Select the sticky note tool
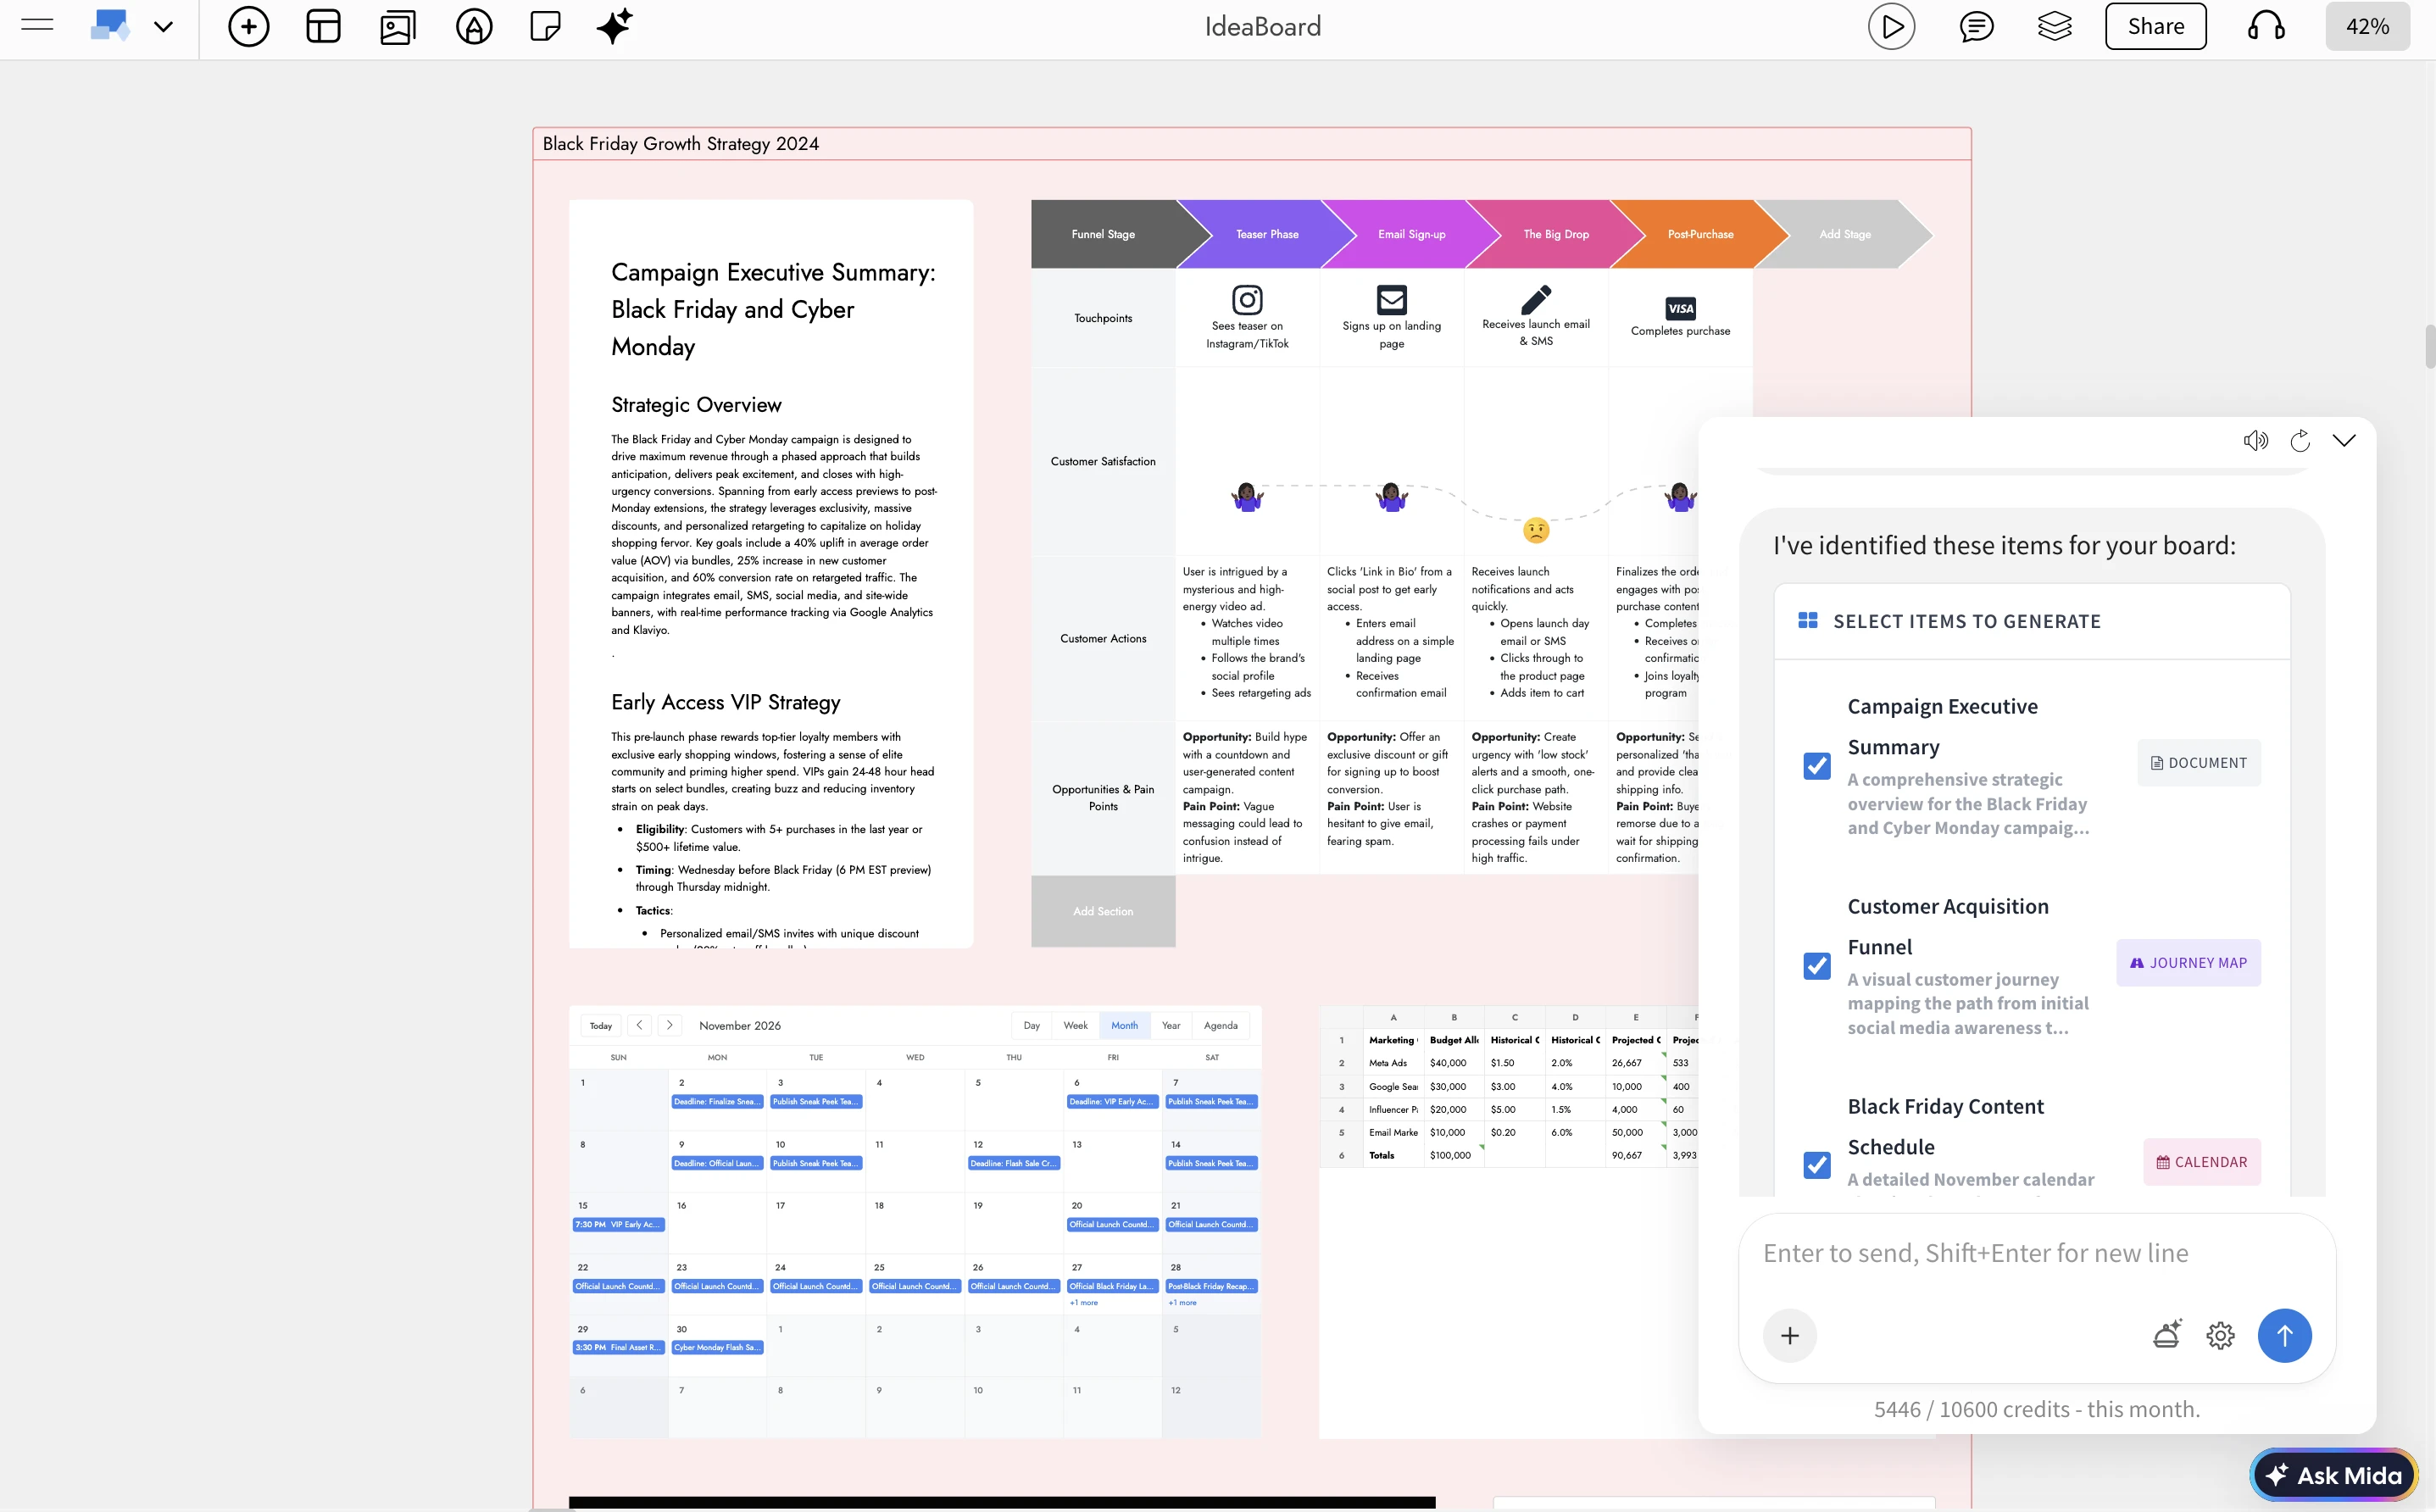 [545, 27]
